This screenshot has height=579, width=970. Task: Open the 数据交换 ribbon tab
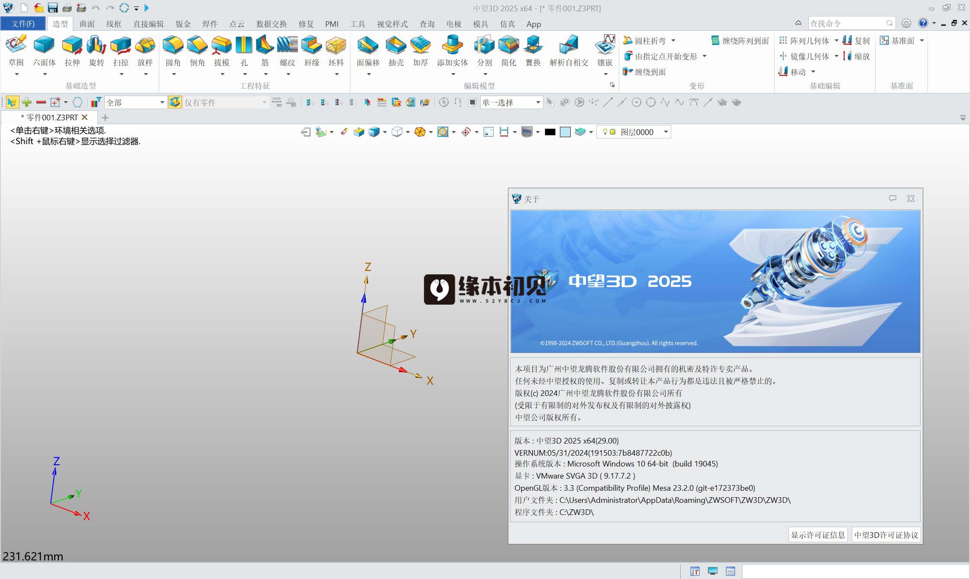272,24
